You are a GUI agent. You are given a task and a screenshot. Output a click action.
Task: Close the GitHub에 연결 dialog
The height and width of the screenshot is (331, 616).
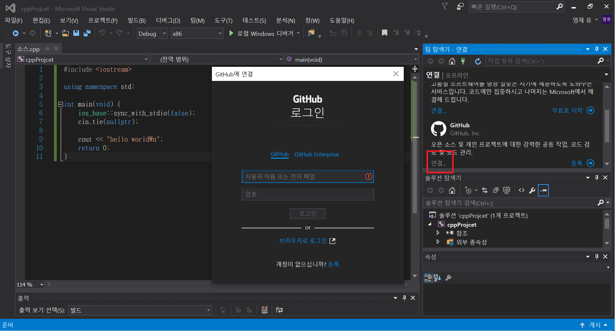[x=396, y=74]
